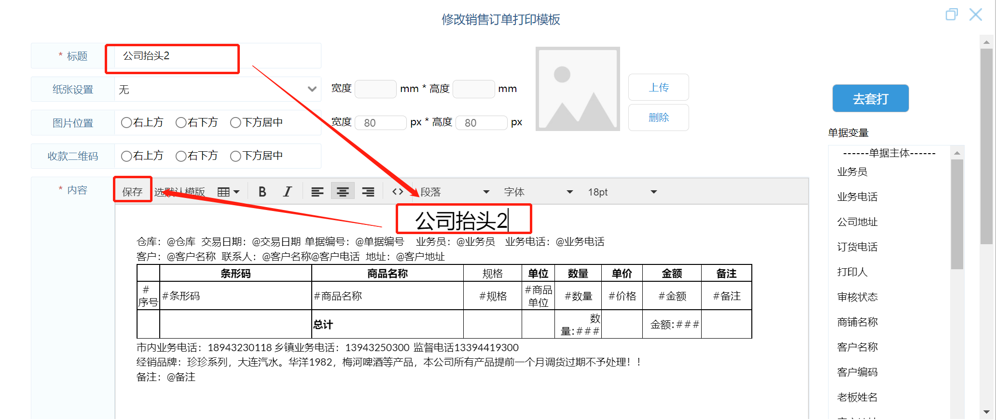Select 右下方 for 图片位置

(181, 123)
